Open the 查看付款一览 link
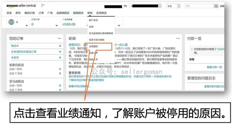Image resolution: width=232 pixels, height=124 pixels. (x=214, y=67)
